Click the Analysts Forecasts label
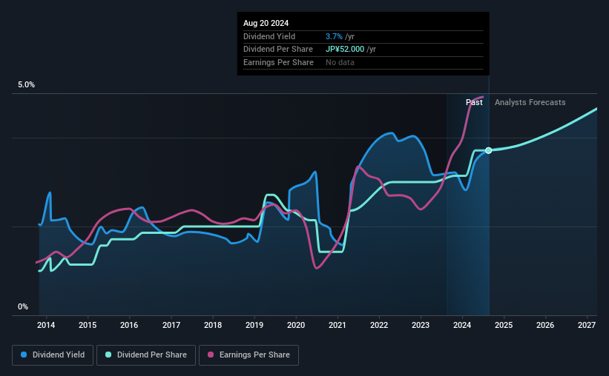The image size is (609, 376). 530,102
